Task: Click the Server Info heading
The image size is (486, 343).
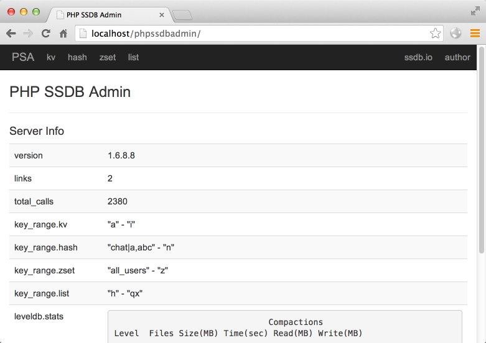Action: coord(37,131)
